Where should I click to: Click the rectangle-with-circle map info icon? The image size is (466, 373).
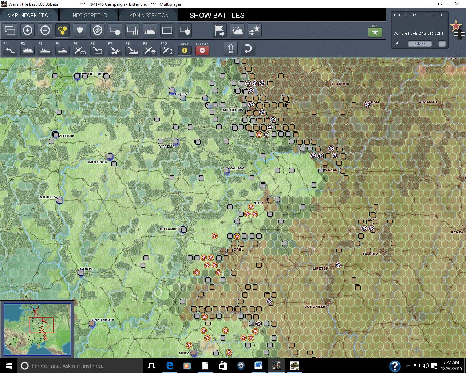tap(115, 30)
